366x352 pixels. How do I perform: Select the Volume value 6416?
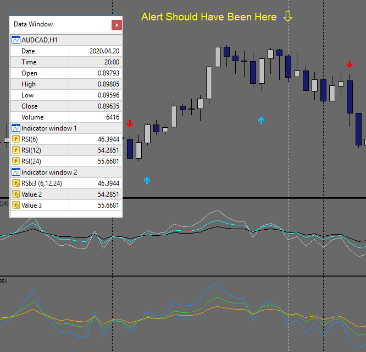click(113, 117)
